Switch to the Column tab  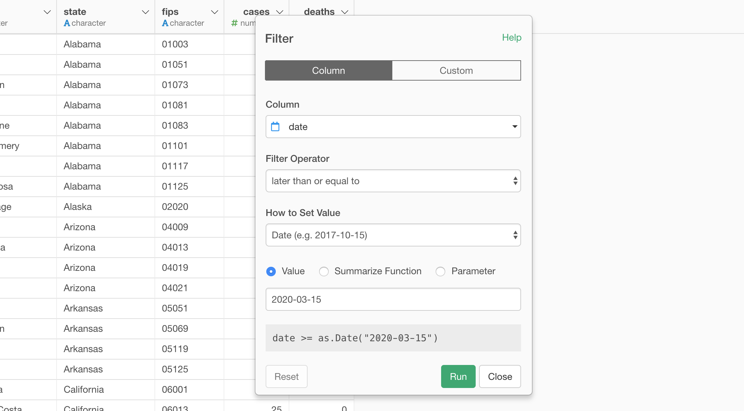click(329, 70)
